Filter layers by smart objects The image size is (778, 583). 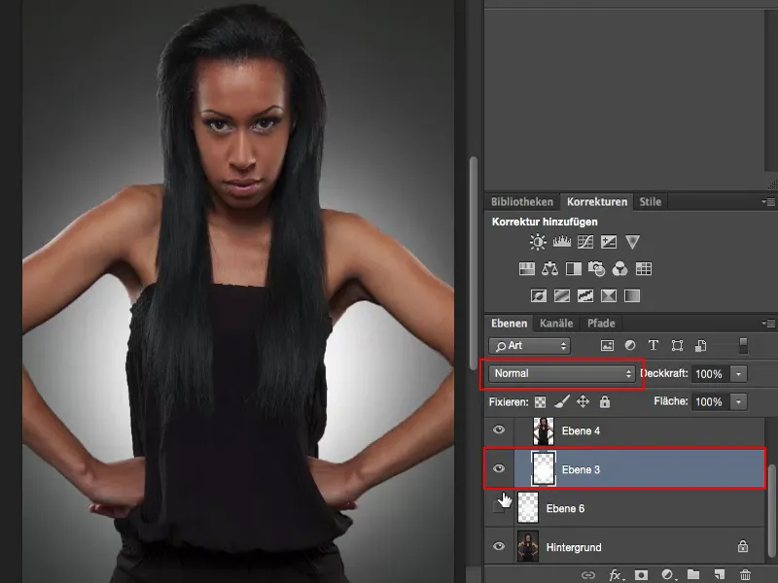(x=700, y=346)
